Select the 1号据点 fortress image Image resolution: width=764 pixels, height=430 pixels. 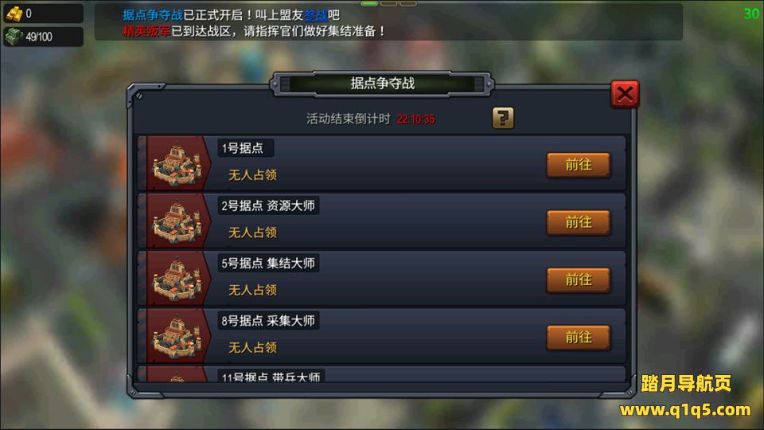click(177, 163)
